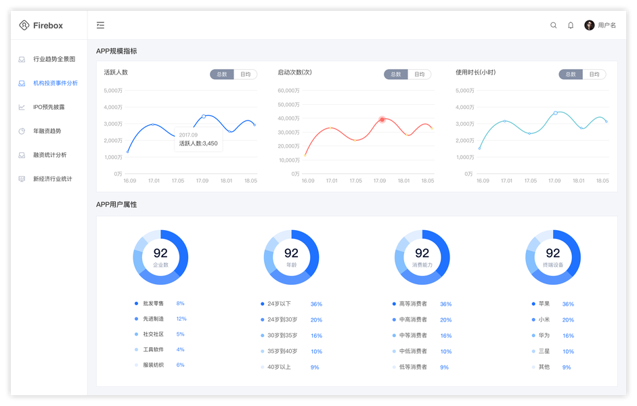The height and width of the screenshot is (406, 637).
Task: Click 用户名 account label
Action: [x=607, y=25]
